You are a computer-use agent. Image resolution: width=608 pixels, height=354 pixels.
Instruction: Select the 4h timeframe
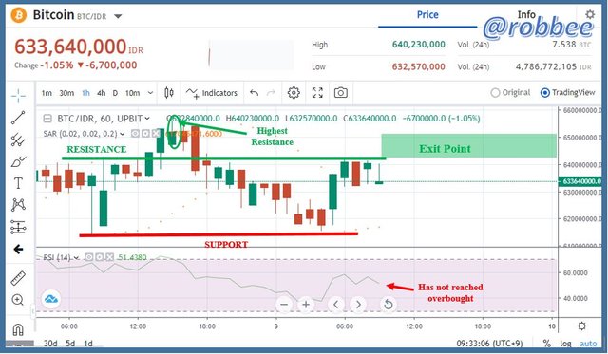[x=102, y=93]
